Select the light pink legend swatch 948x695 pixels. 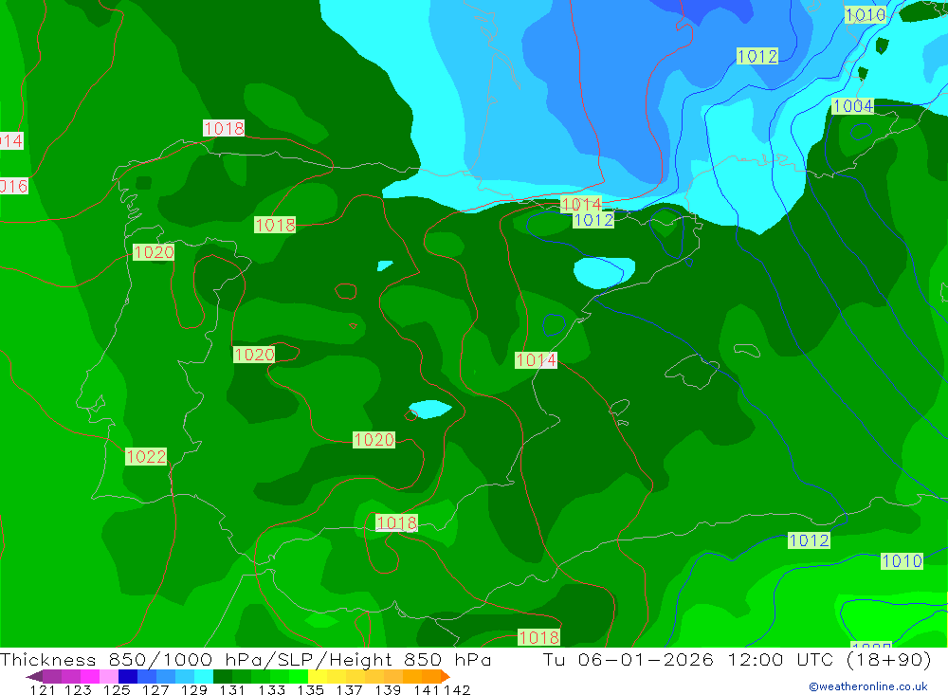click(x=107, y=676)
